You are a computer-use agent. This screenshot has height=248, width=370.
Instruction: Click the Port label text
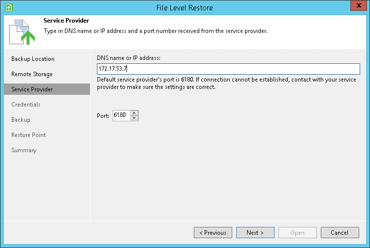(x=103, y=116)
